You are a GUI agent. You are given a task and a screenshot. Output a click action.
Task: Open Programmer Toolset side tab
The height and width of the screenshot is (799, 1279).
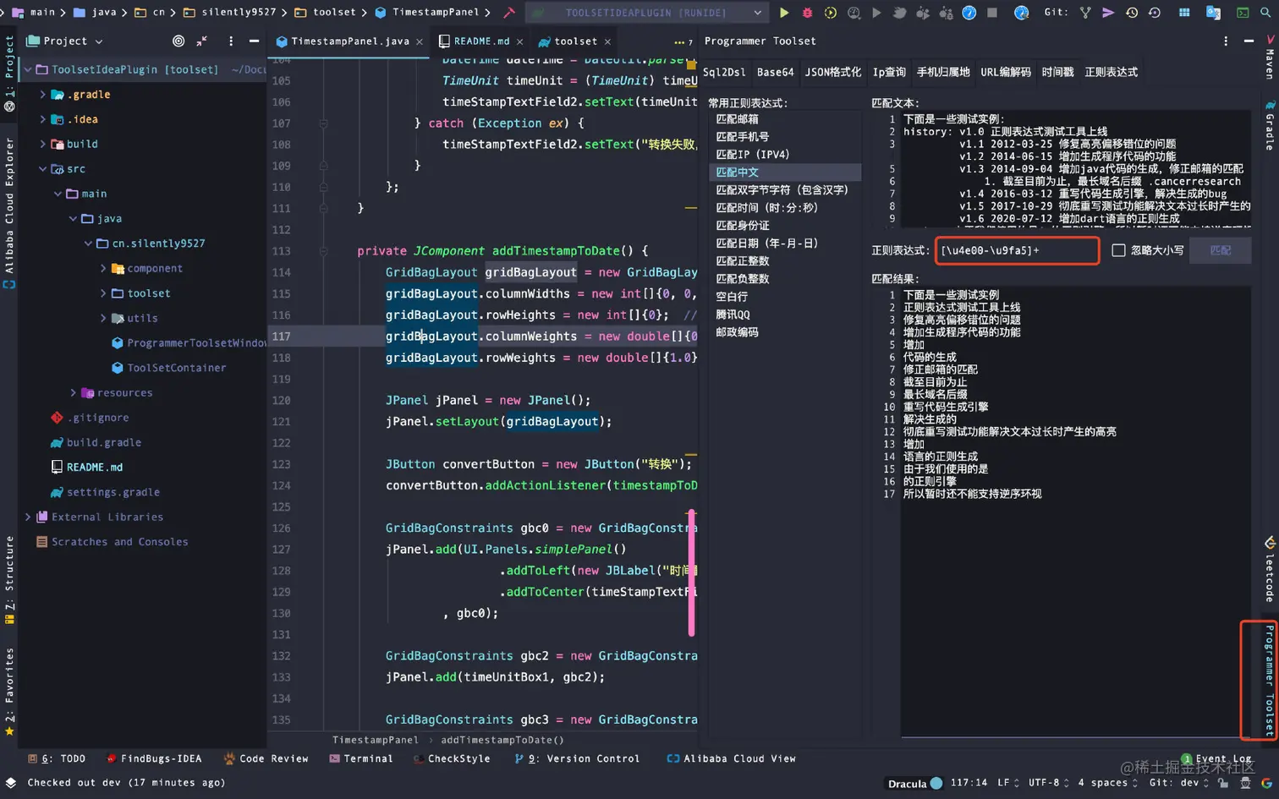1269,680
